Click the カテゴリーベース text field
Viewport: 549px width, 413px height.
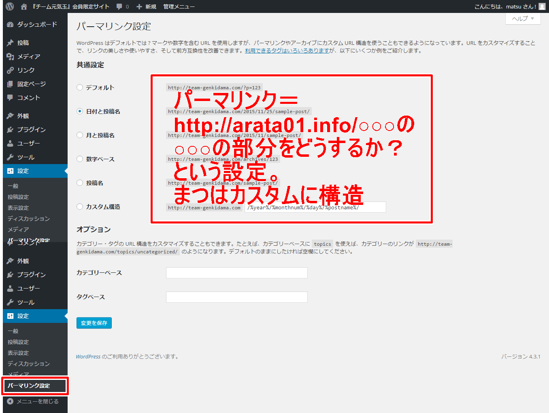tap(237, 273)
